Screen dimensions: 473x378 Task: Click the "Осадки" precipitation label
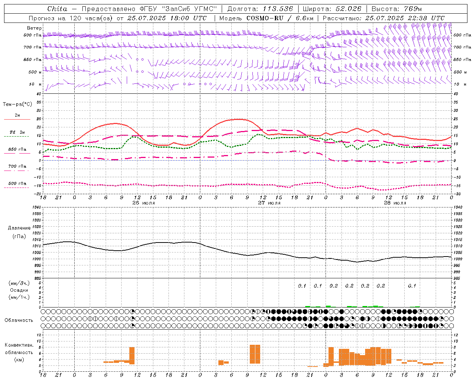[x=19, y=290]
